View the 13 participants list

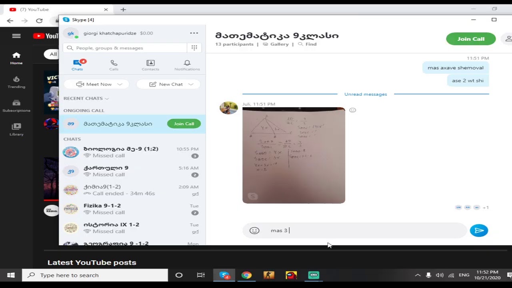(x=234, y=44)
